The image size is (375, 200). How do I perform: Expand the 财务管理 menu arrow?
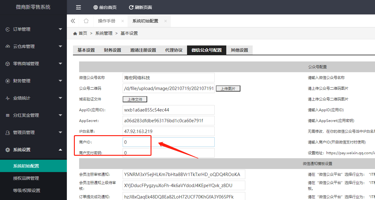click(60, 81)
